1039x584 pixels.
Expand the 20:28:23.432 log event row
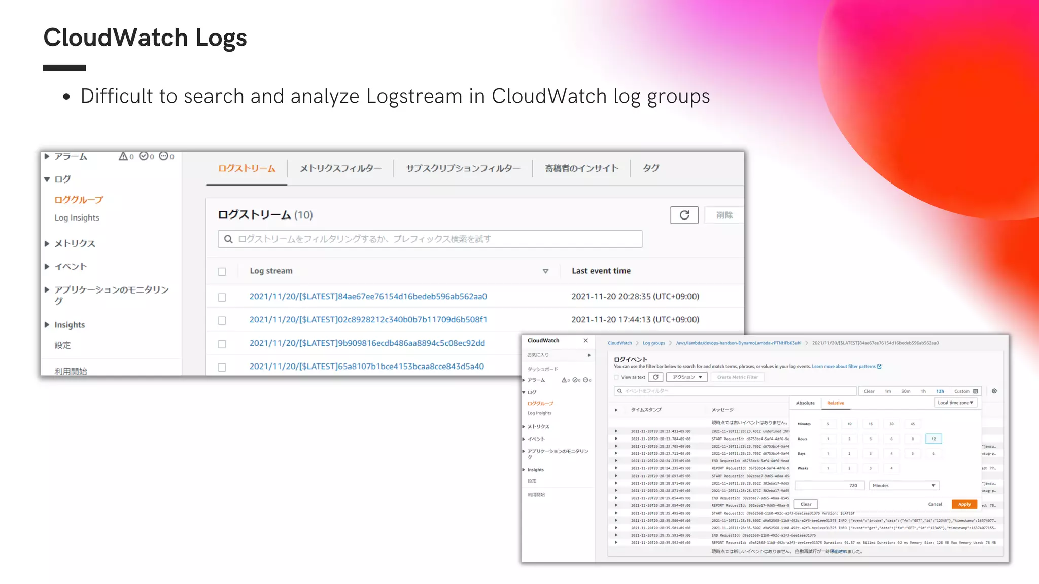coord(616,431)
